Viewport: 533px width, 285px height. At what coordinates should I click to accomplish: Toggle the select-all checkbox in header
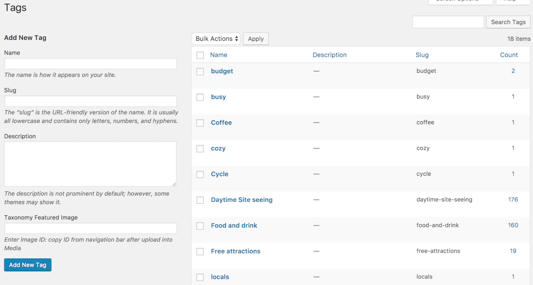[200, 55]
